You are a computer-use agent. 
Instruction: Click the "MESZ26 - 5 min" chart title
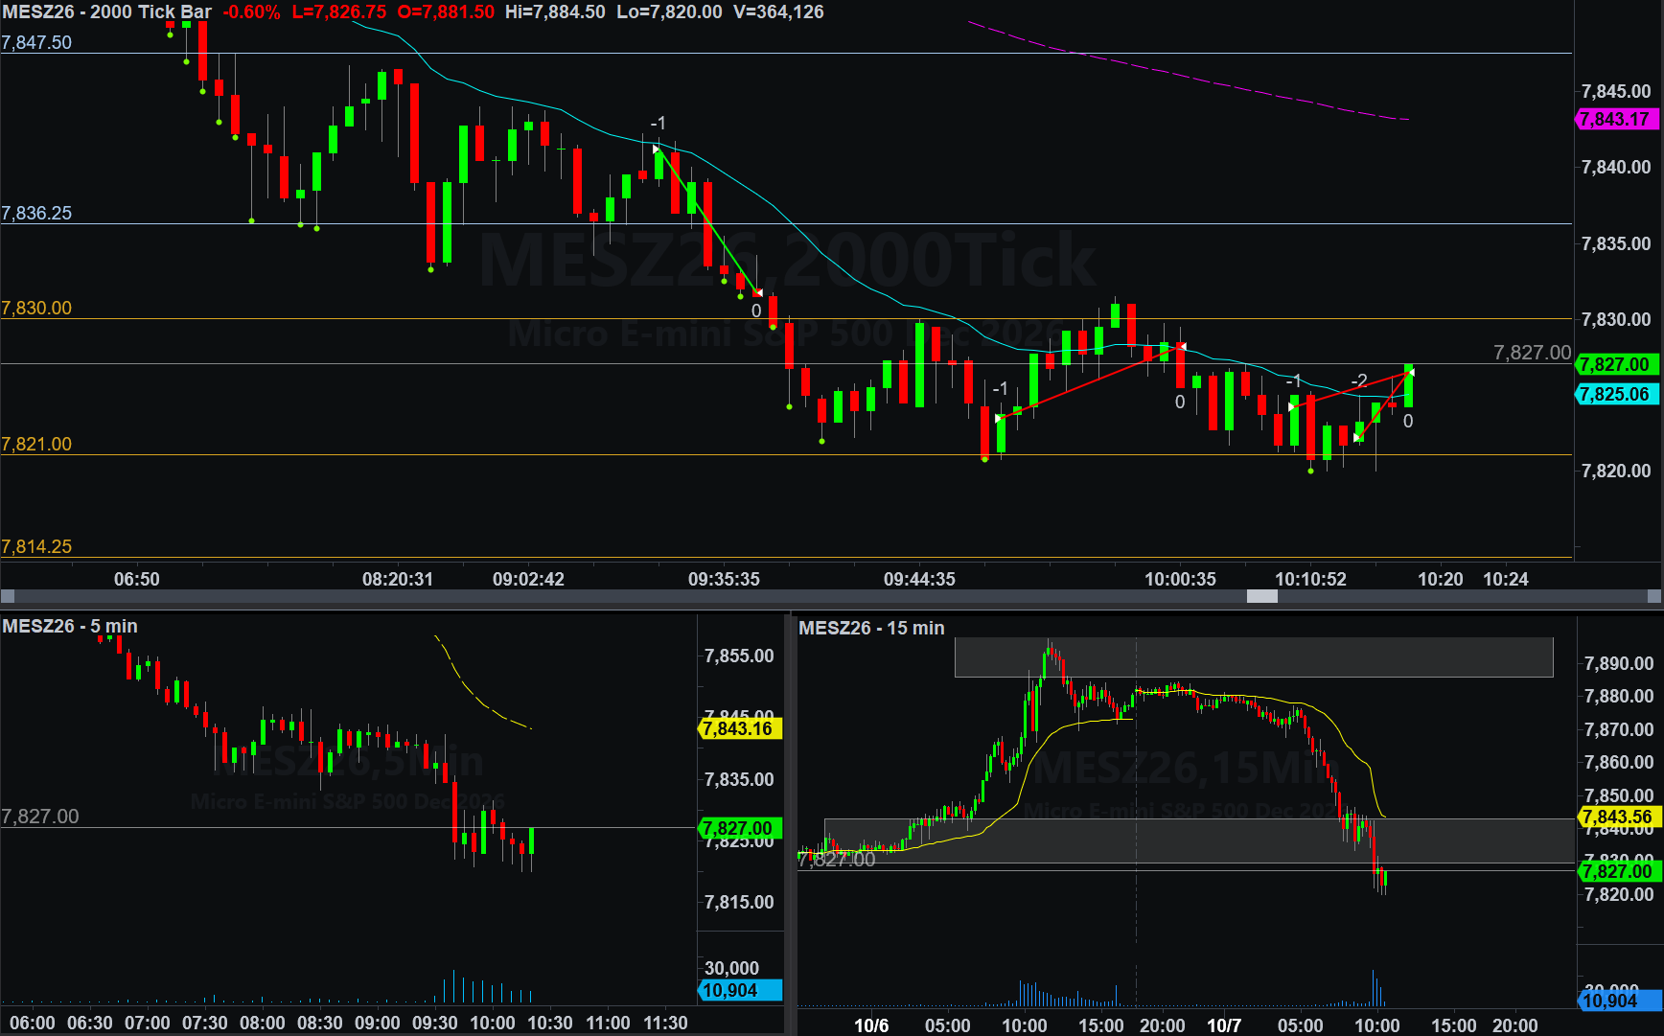click(x=70, y=626)
